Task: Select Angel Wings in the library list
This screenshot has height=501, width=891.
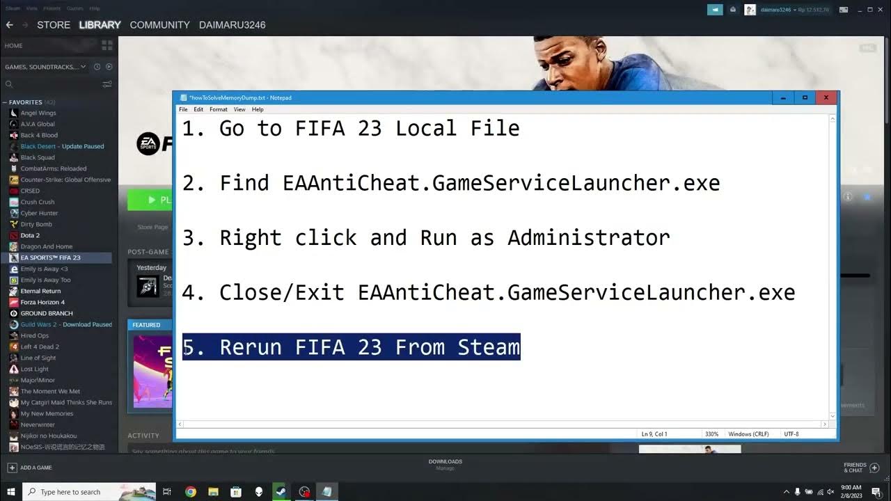Action: pos(38,113)
